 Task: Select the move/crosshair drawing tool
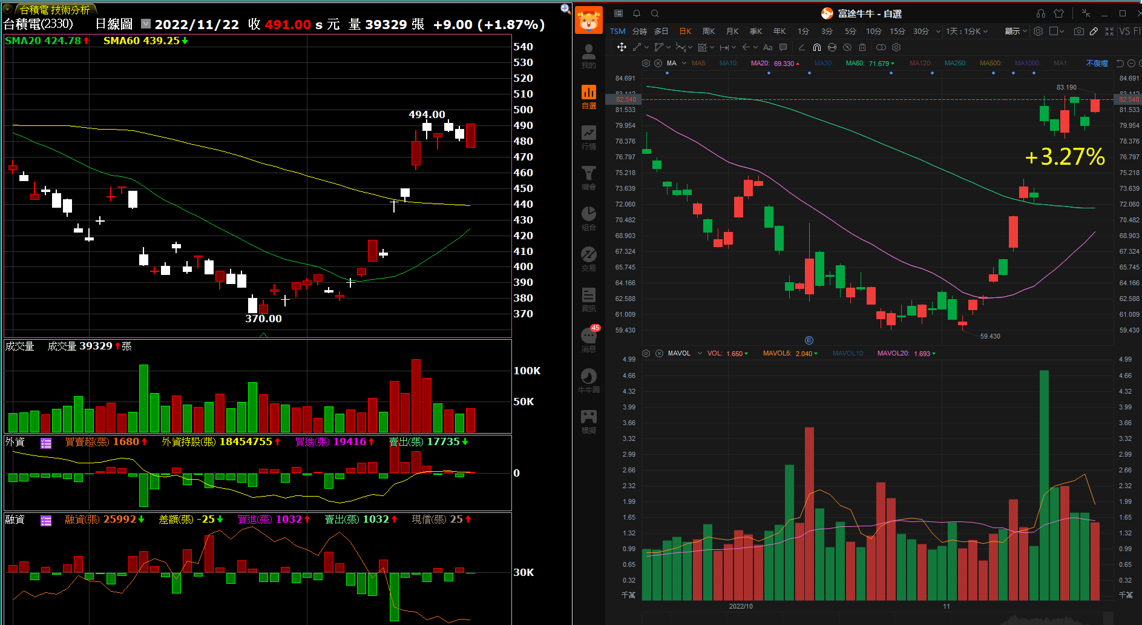pos(622,47)
